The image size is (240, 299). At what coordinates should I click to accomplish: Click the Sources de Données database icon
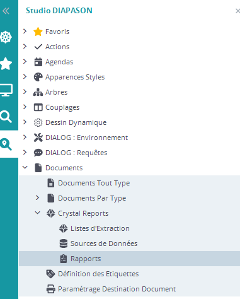pos(64,243)
